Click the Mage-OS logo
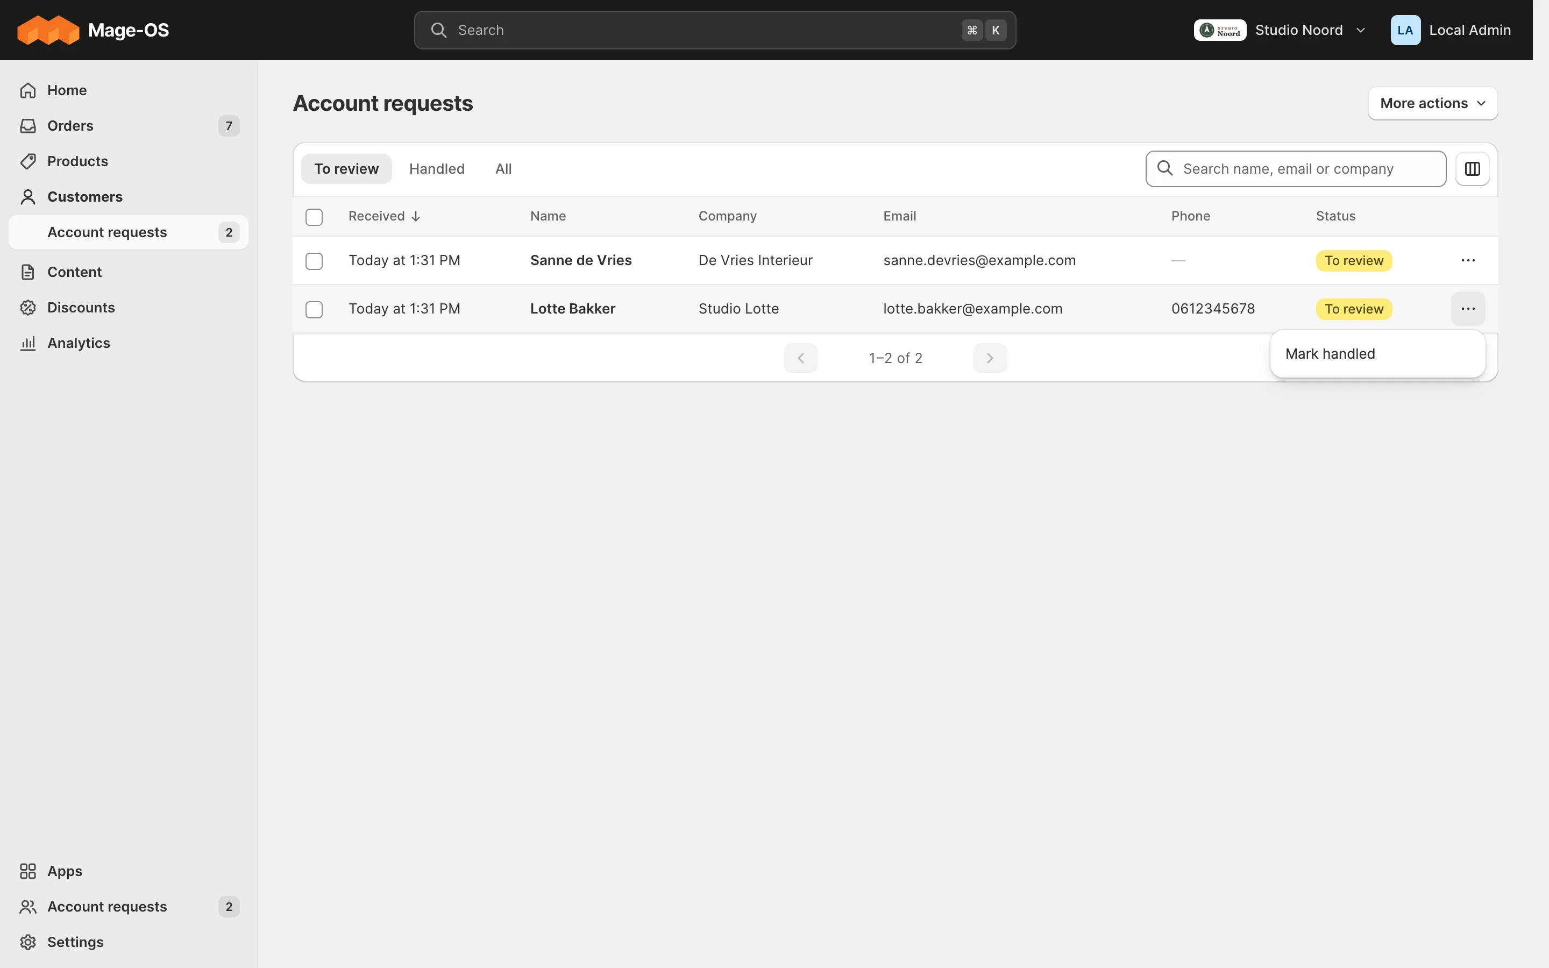Screen dimensions: 1549x968 [93, 30]
